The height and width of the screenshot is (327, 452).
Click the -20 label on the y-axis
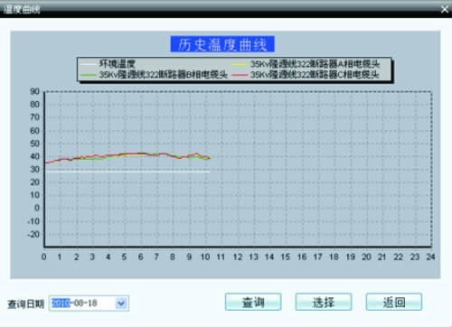pyautogui.click(x=33, y=234)
